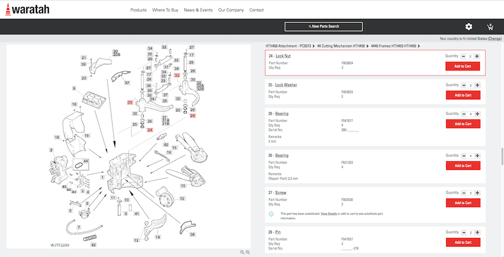This screenshot has height=257, width=504.
Task: Decrease quantity for Bearing F631333
Action: coord(464,156)
